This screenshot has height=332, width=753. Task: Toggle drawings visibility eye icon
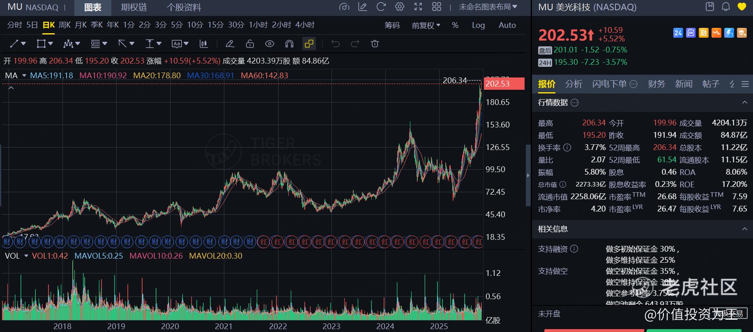pyautogui.click(x=269, y=44)
